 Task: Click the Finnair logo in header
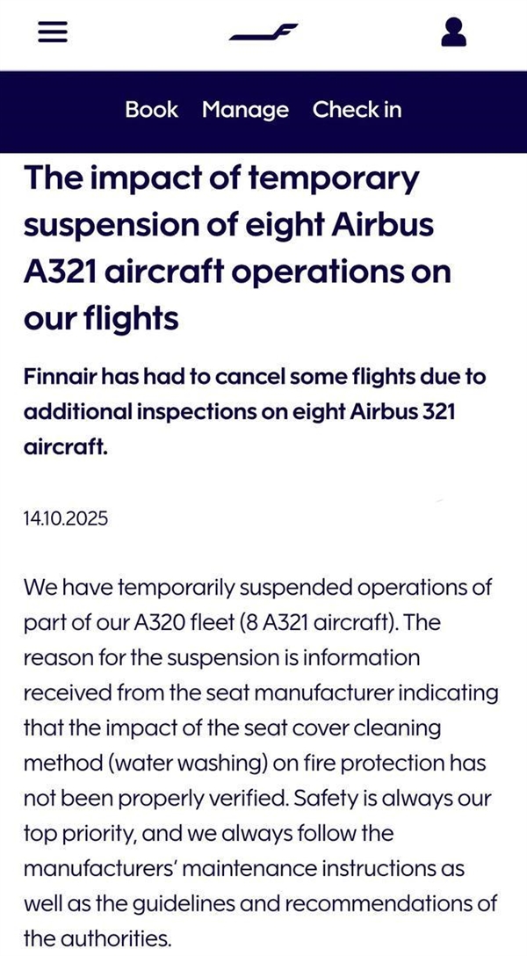click(263, 33)
